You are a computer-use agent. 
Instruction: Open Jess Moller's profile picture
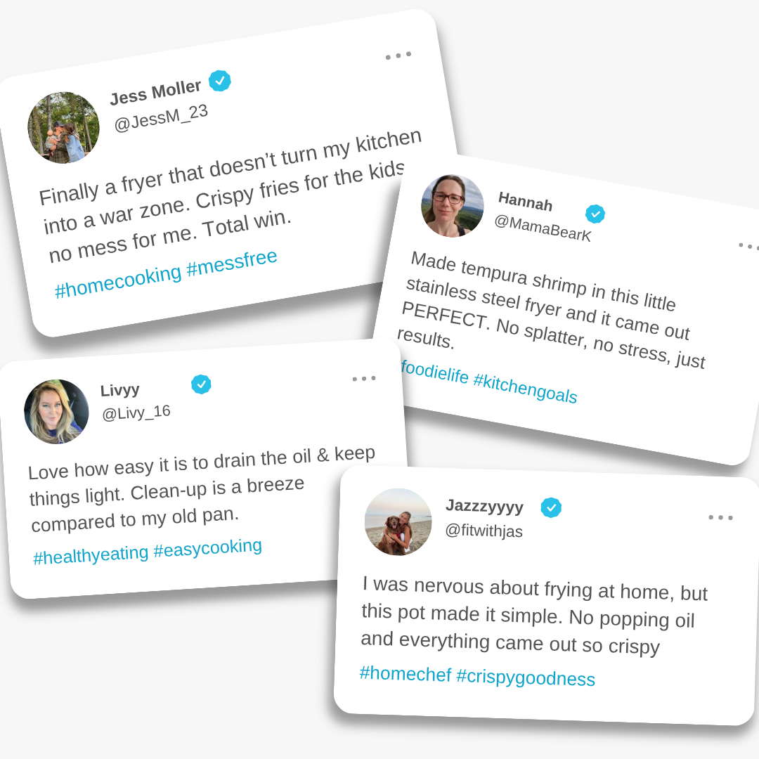pyautogui.click(x=63, y=128)
